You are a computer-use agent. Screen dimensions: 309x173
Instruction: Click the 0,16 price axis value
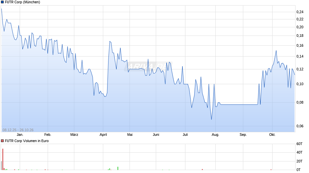300,46
